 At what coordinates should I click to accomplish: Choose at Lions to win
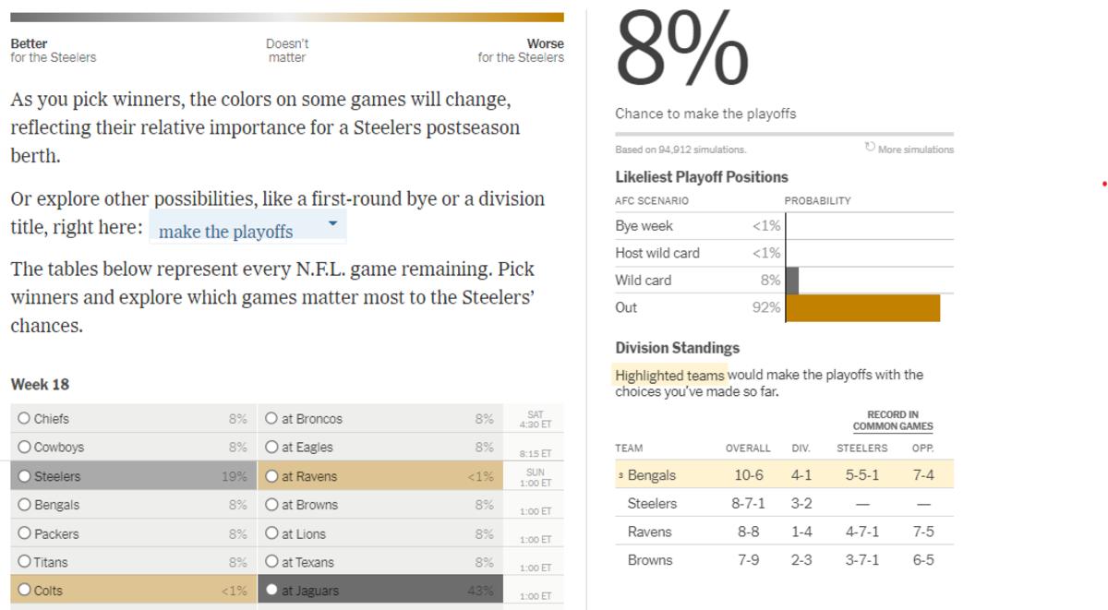click(271, 533)
